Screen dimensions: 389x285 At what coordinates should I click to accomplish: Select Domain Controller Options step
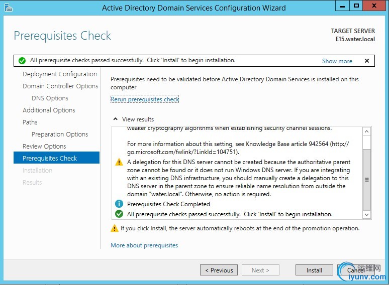[x=60, y=86]
